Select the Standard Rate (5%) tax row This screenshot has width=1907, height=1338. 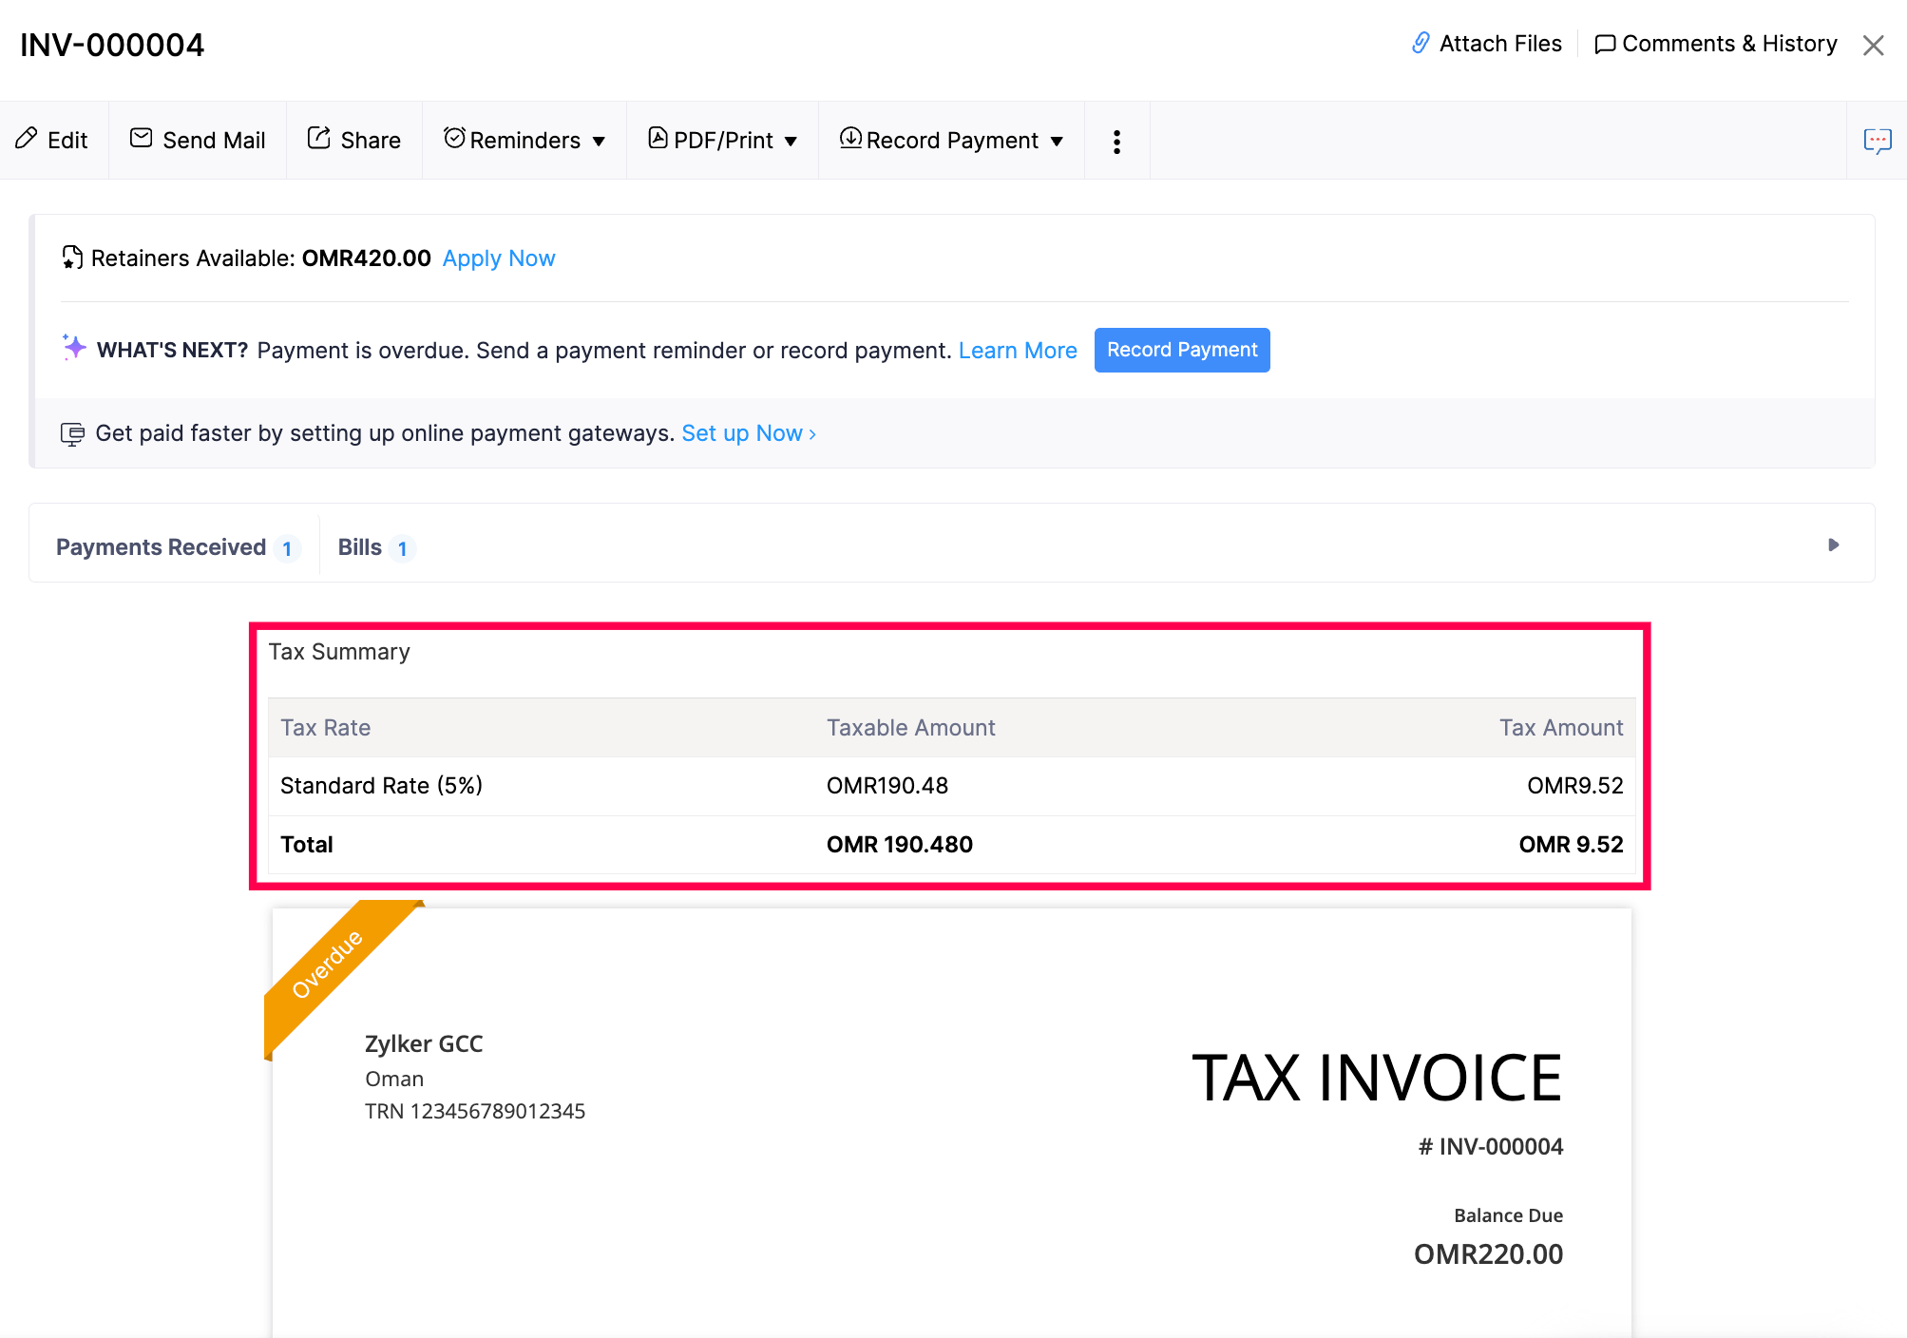(381, 785)
